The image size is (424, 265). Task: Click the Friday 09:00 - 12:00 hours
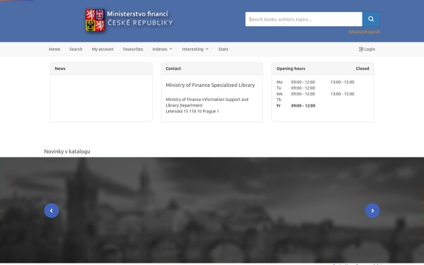[303, 105]
